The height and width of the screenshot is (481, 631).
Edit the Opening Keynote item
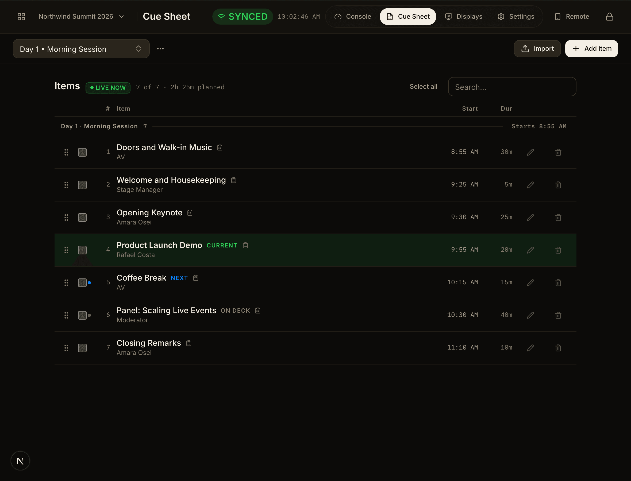530,217
